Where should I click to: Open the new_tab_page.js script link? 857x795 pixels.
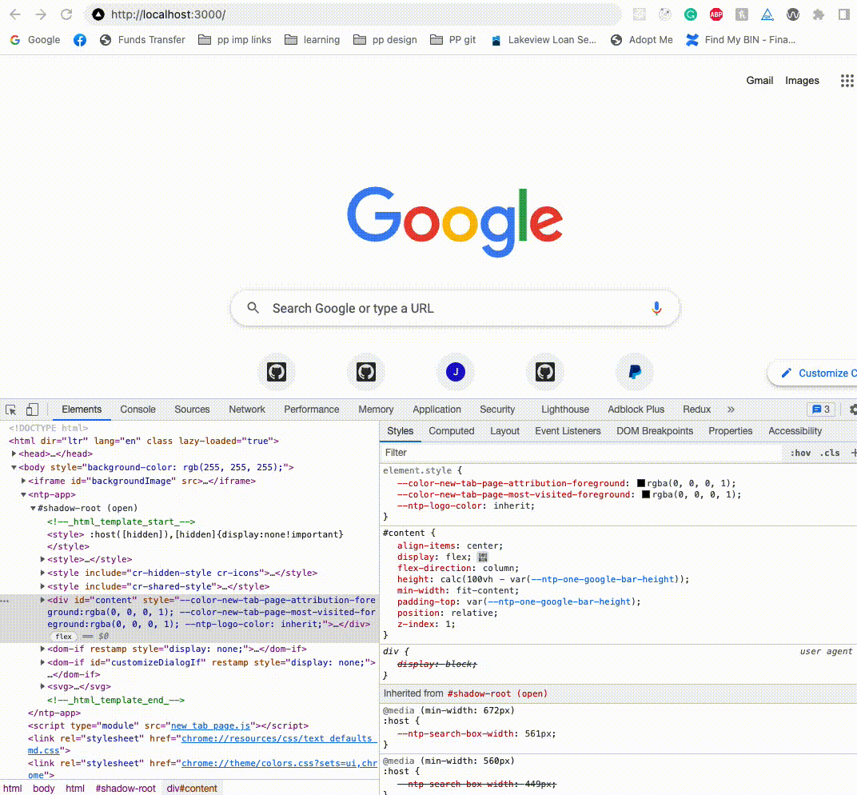(x=210, y=726)
